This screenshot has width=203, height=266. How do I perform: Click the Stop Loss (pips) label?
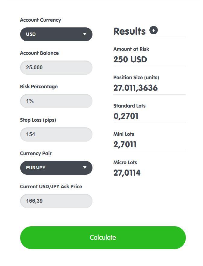(38, 120)
